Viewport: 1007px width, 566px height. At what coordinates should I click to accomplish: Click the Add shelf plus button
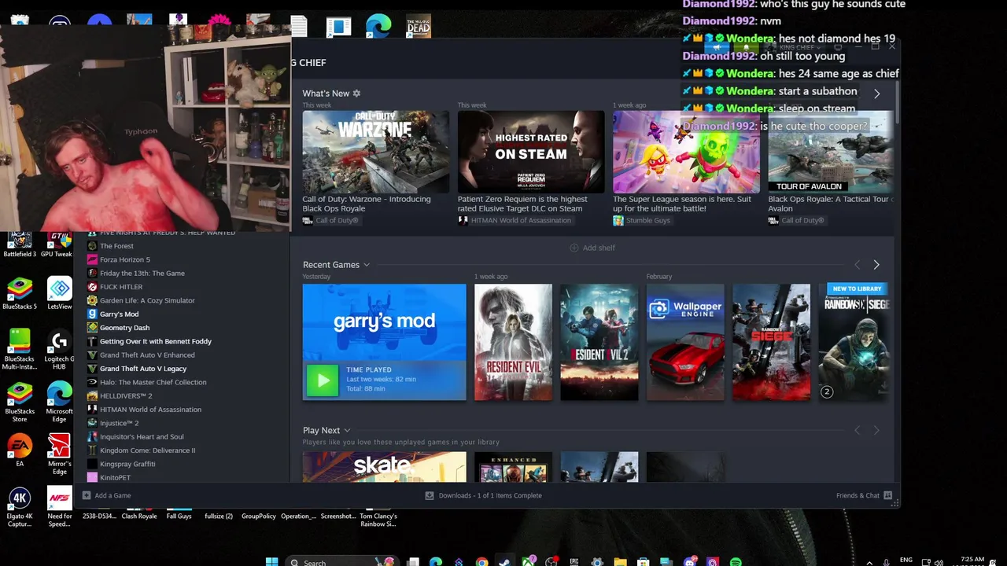[x=592, y=248]
